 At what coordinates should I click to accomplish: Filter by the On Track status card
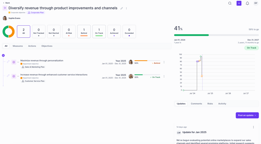pos(99,32)
